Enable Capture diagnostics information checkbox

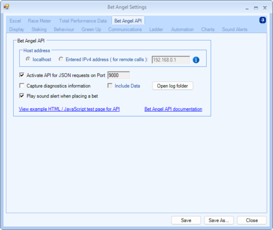(x=22, y=85)
